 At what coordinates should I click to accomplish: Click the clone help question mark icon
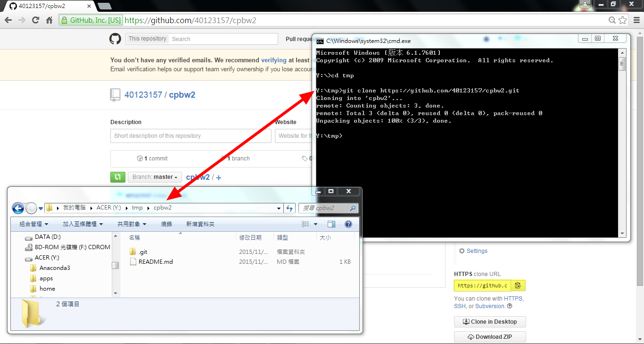(x=510, y=306)
